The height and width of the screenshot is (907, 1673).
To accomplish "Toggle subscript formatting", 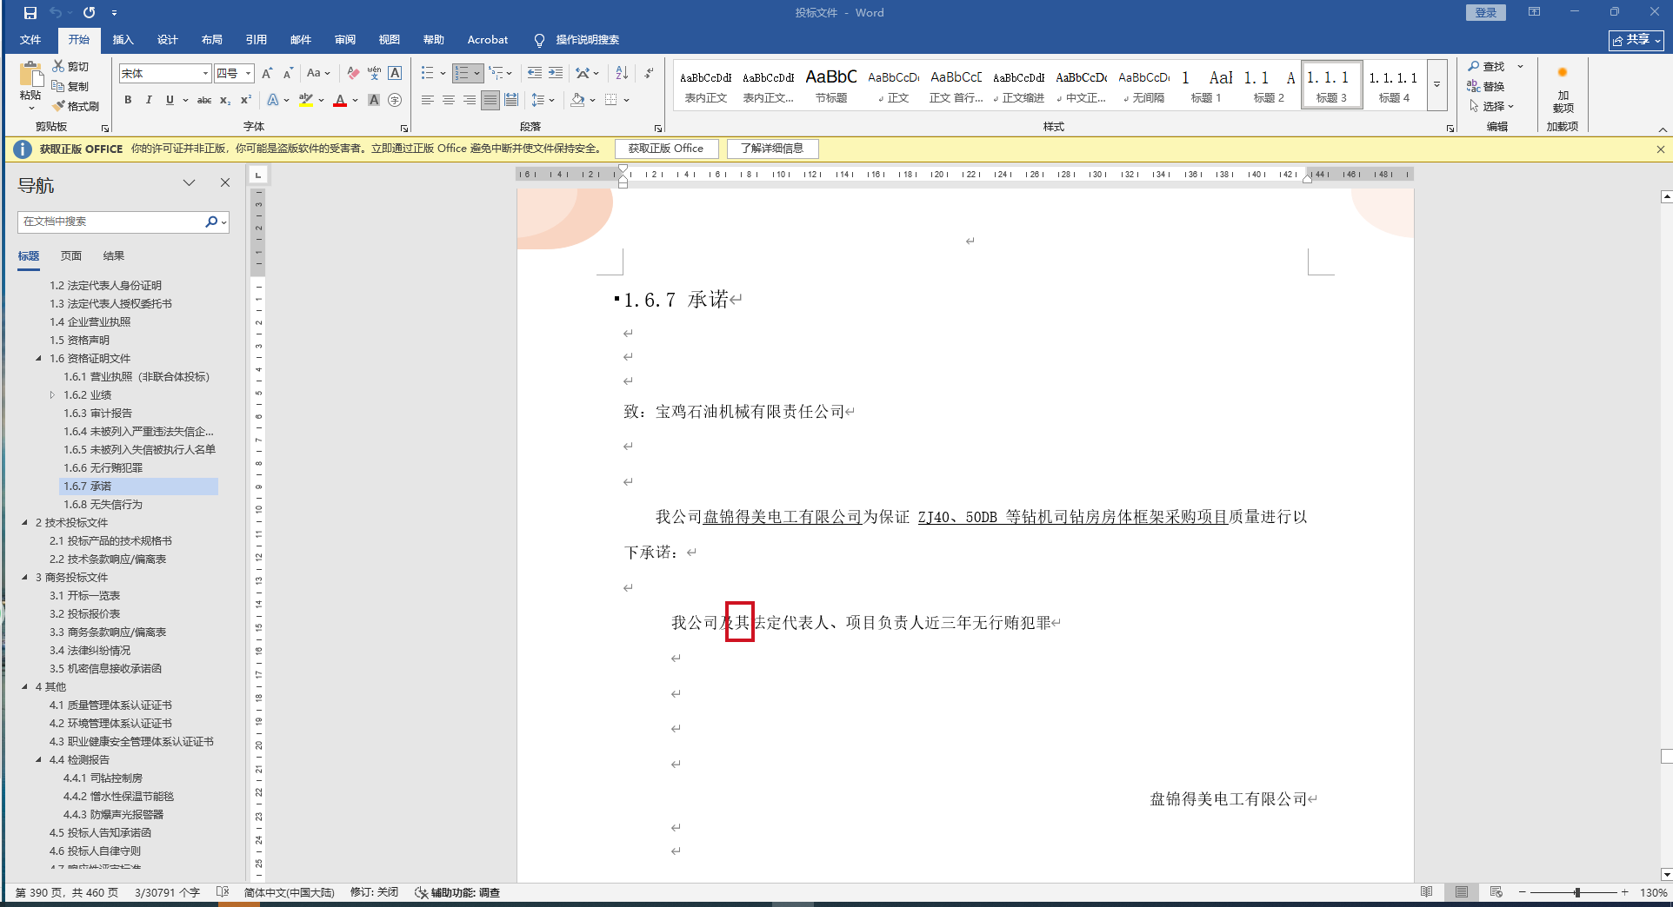I will [225, 100].
